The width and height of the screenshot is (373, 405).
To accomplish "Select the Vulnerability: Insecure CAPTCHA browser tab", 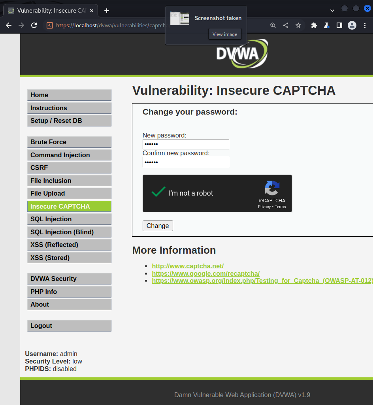I will click(x=51, y=11).
